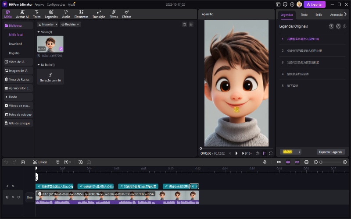
Task: Click the feedback message icon in title bar
Action: (x=285, y=4)
